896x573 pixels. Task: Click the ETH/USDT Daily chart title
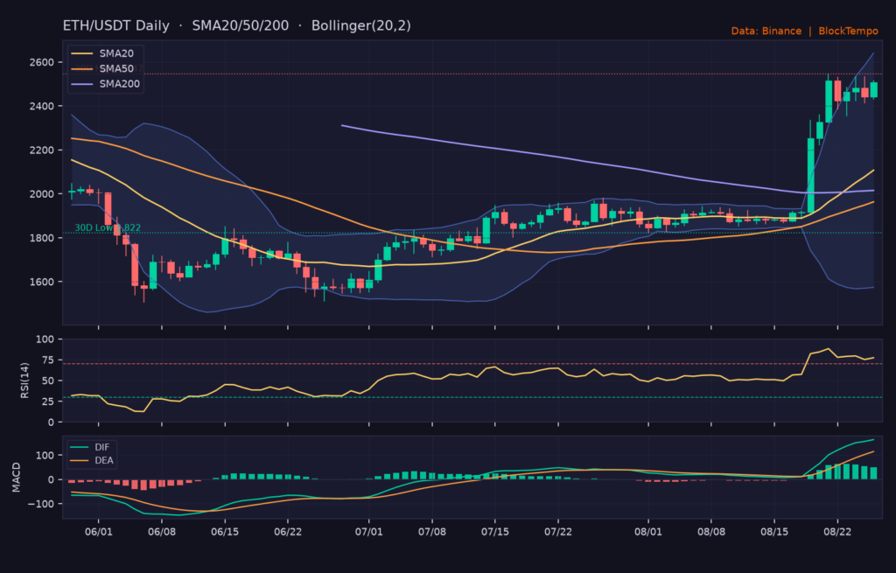(116, 25)
